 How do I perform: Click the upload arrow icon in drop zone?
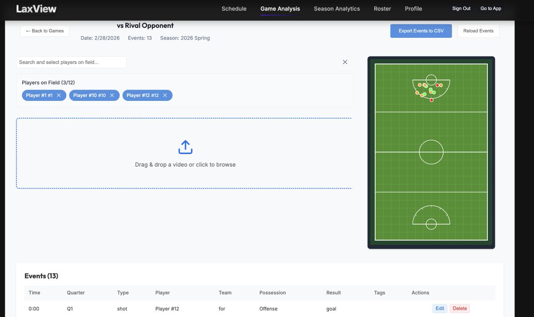click(185, 147)
